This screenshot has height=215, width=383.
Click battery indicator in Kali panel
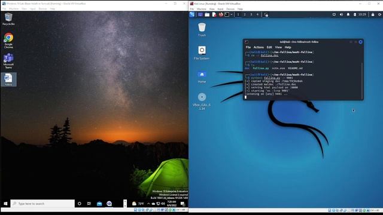355,14
